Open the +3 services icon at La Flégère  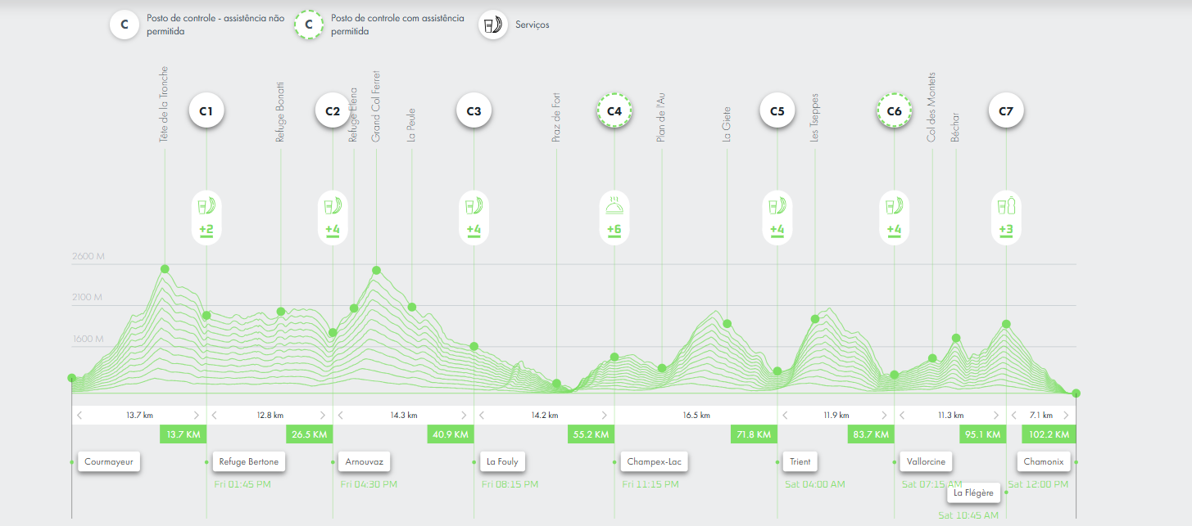[1006, 218]
